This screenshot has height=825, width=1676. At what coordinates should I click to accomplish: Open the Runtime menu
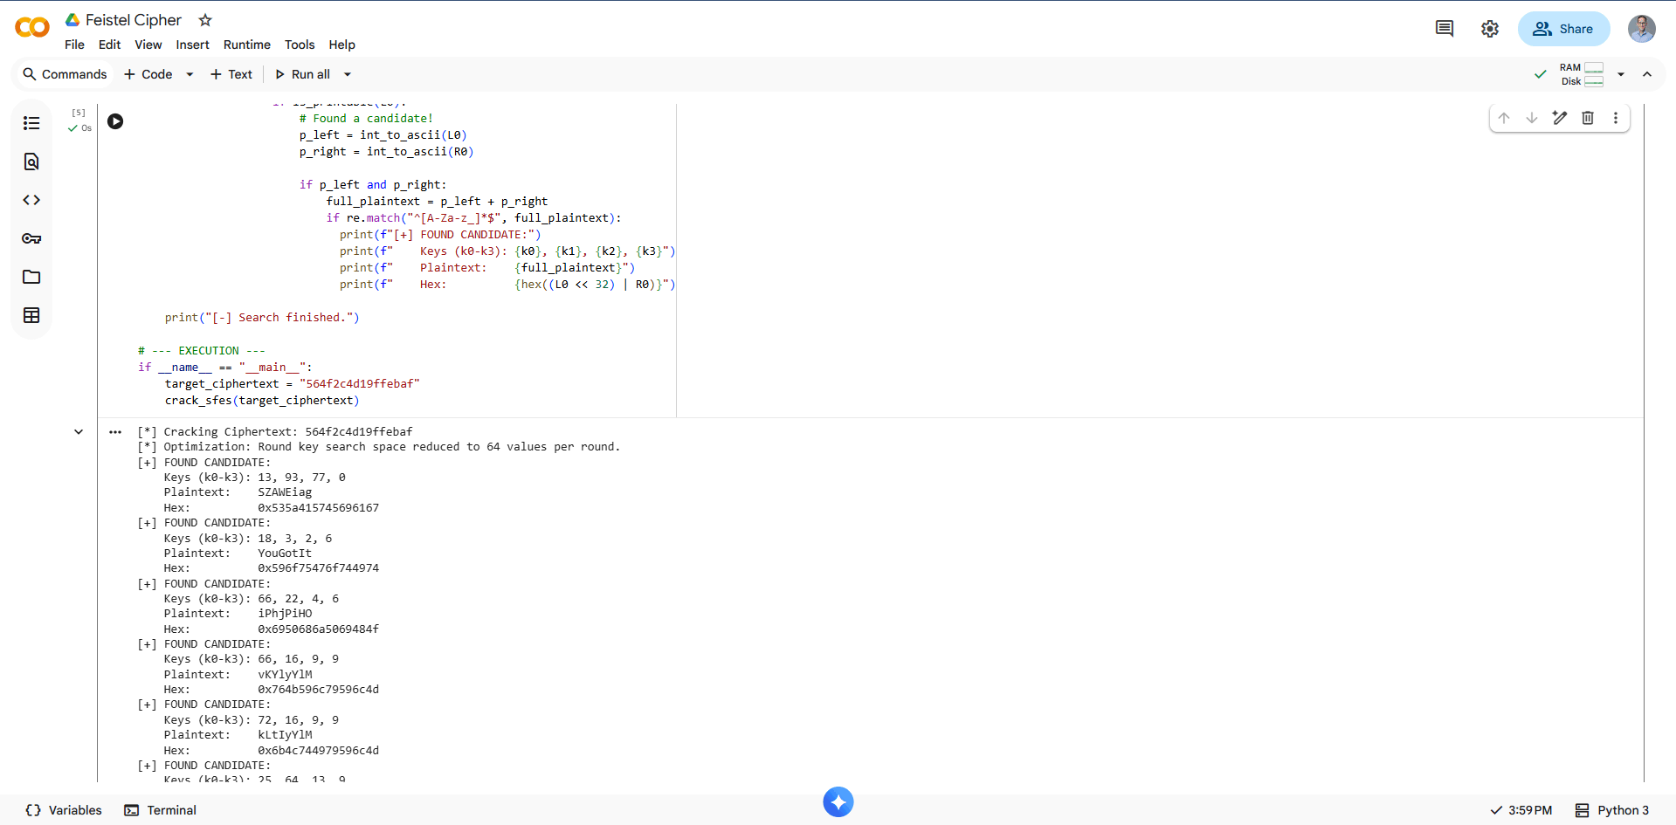click(246, 45)
